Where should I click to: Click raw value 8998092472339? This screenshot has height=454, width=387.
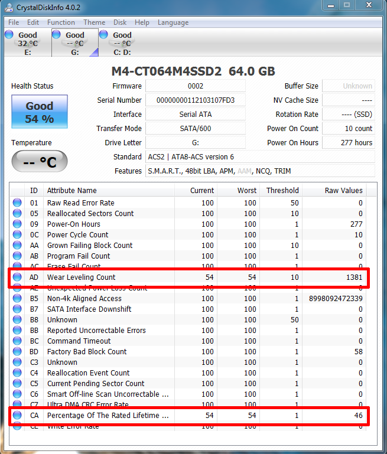336,299
